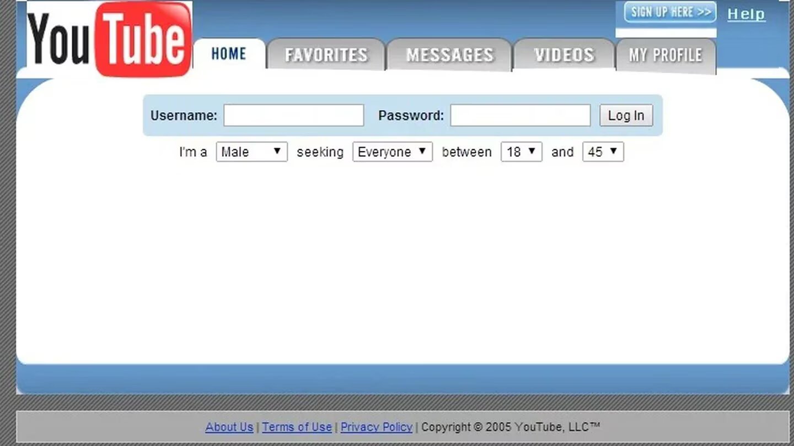Viewport: 794px width, 446px height.
Task: Click into the Password field
Action: coord(520,116)
